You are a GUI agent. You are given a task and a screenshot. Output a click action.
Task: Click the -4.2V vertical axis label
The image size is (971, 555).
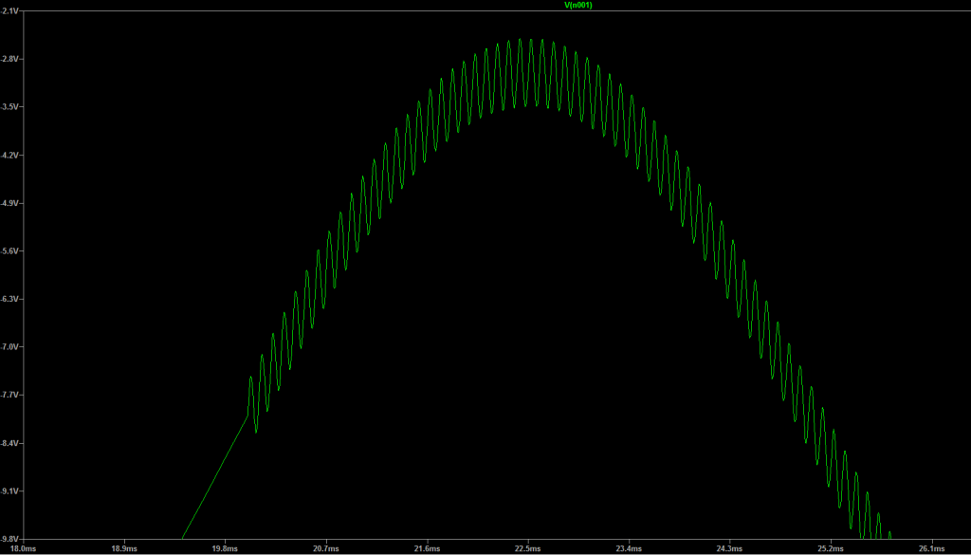(x=10, y=155)
